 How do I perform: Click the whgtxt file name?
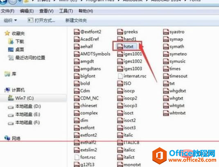point(176,98)
